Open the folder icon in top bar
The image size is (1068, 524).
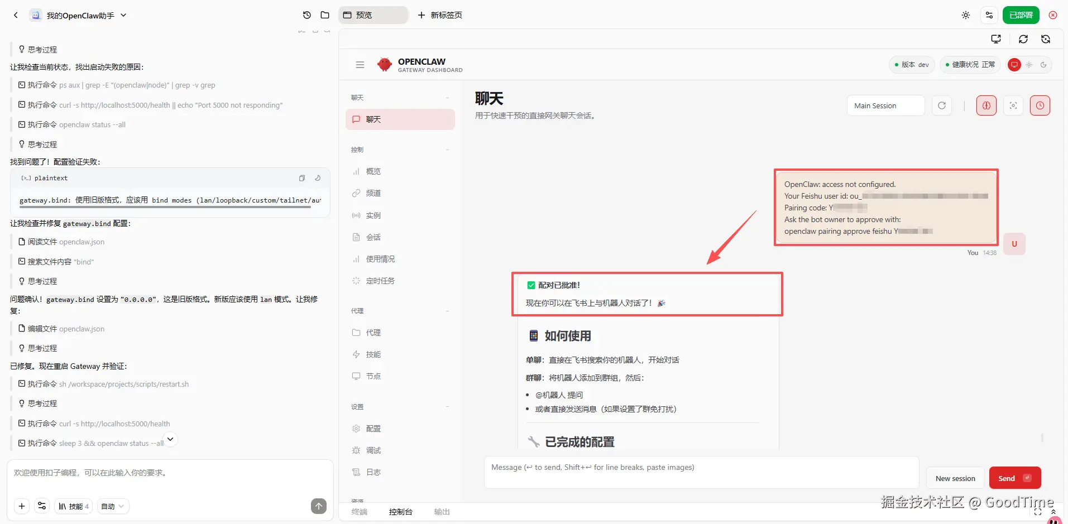click(x=325, y=15)
